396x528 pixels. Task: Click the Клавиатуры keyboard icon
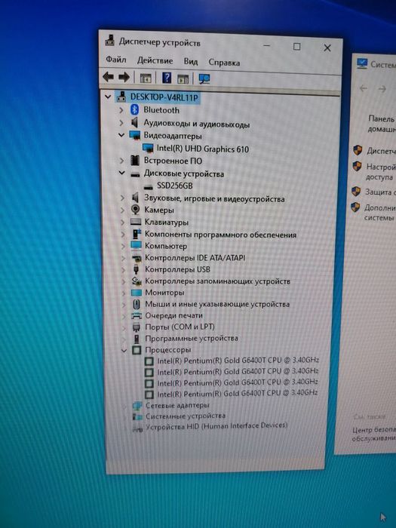tap(136, 222)
